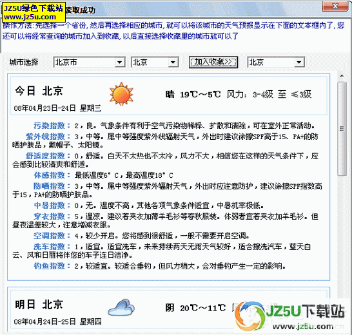Click the 紫外线指数 label
This screenshot has width=352, height=335.
tap(48, 137)
